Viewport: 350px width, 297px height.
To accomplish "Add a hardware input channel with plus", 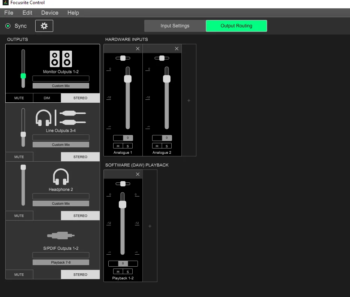I will pyautogui.click(x=189, y=100).
